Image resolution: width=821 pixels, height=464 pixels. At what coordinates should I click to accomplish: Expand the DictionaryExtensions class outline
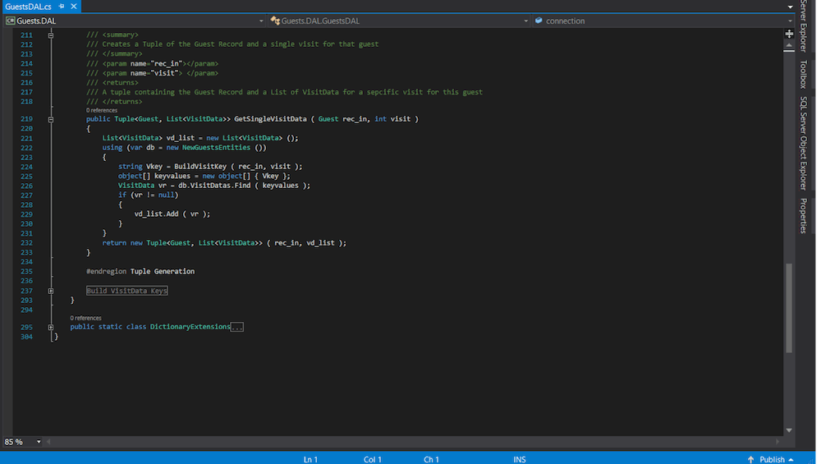click(x=51, y=327)
